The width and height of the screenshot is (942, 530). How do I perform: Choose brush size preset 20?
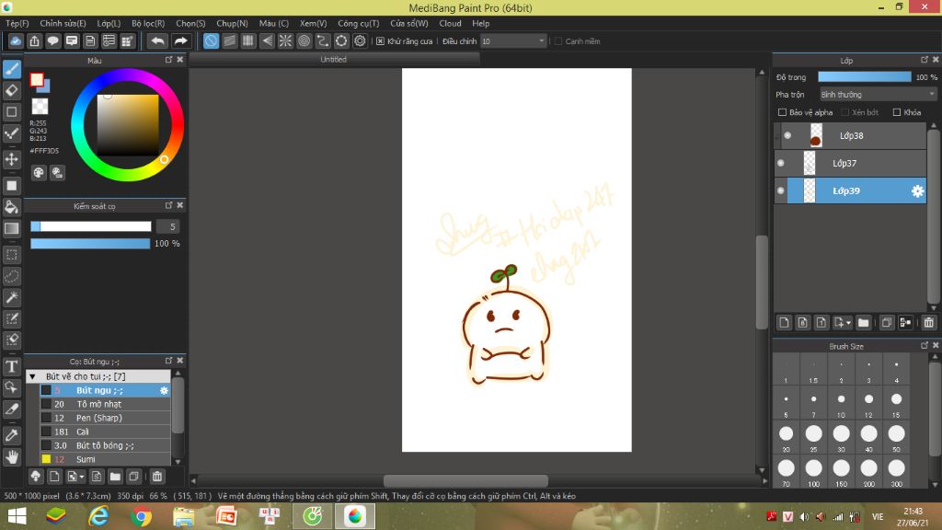coord(786,436)
